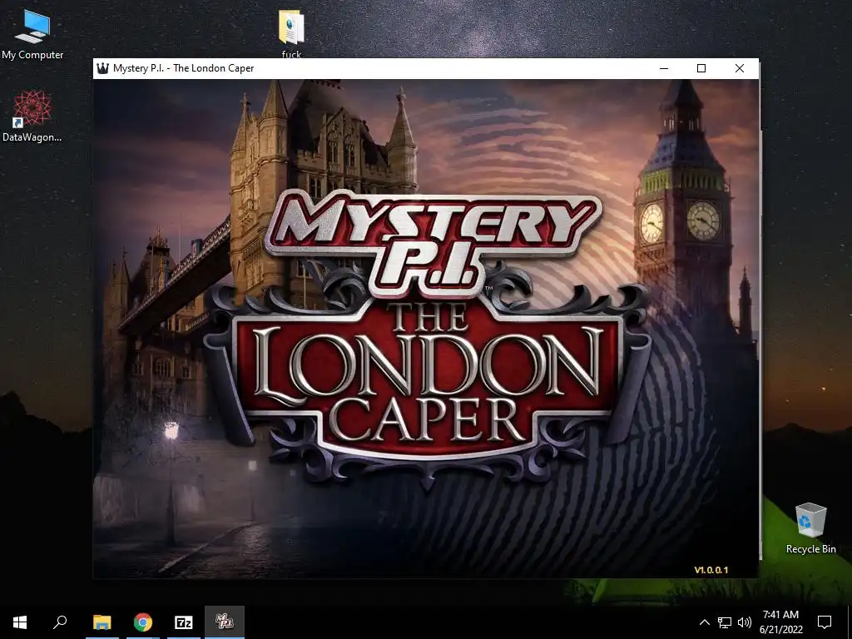Click the taskbar search magnifier

point(60,622)
